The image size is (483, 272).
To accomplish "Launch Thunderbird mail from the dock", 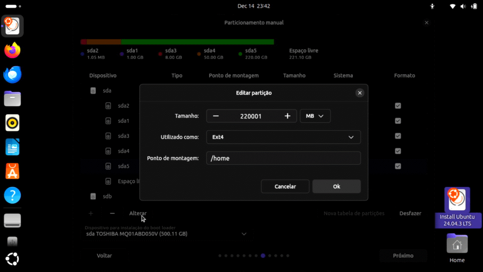I will [x=13, y=75].
